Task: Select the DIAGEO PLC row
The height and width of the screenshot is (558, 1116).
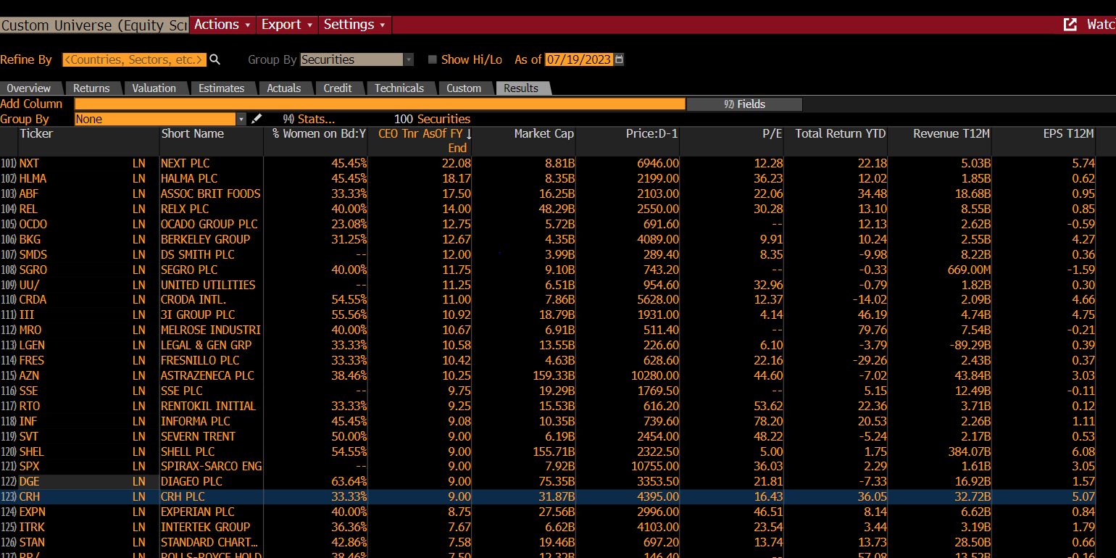Action: [191, 482]
